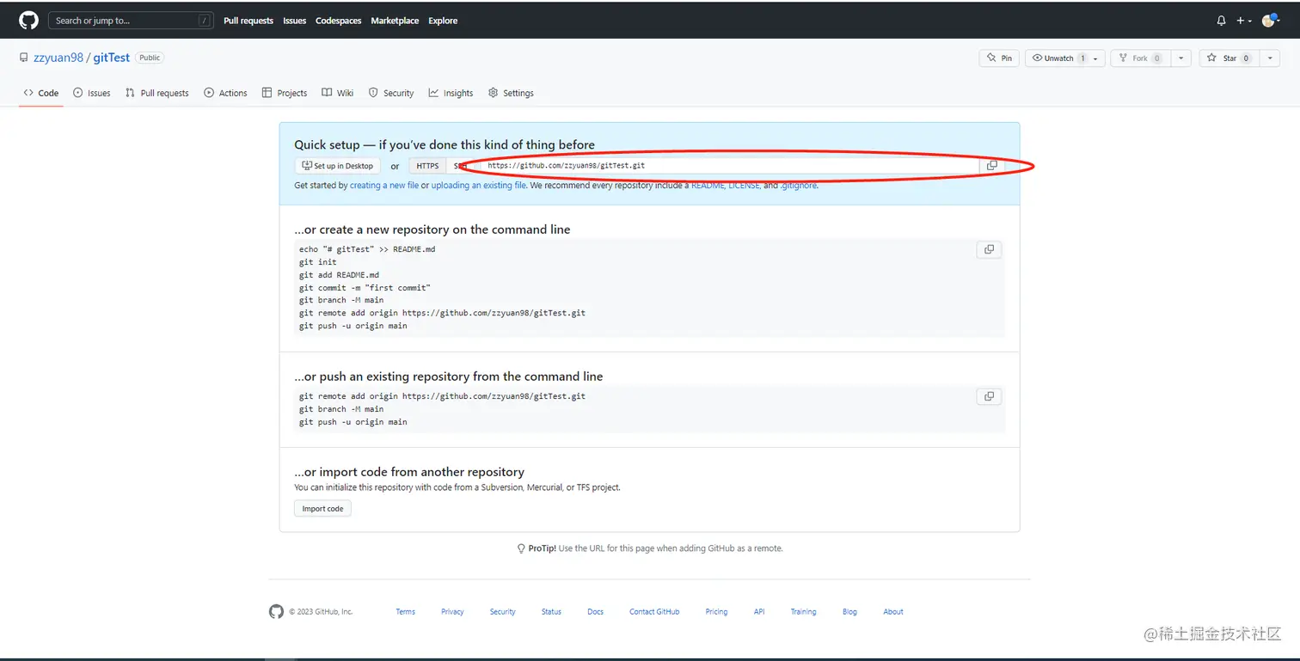The image size is (1300, 661).
Task: Open the Contact GitHub footer link
Action: click(x=654, y=612)
